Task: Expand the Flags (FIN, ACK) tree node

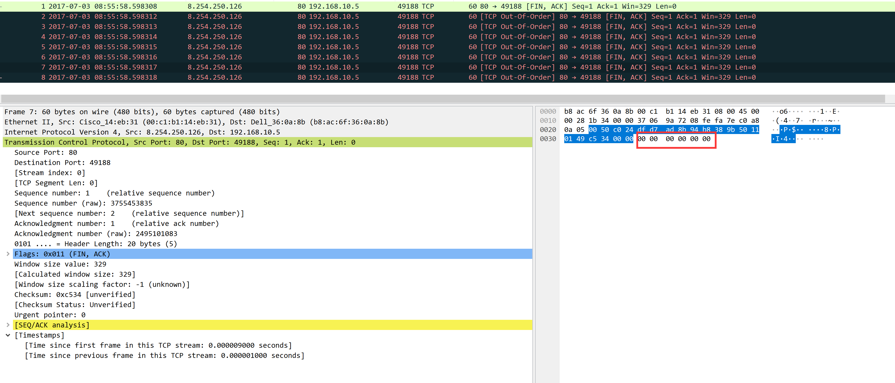Action: [8, 254]
